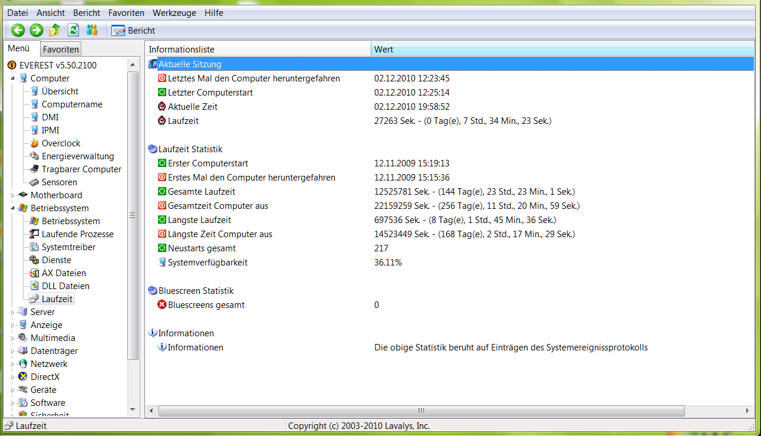
Task: Click the Laufende Prozesse icon
Action: pos(35,234)
